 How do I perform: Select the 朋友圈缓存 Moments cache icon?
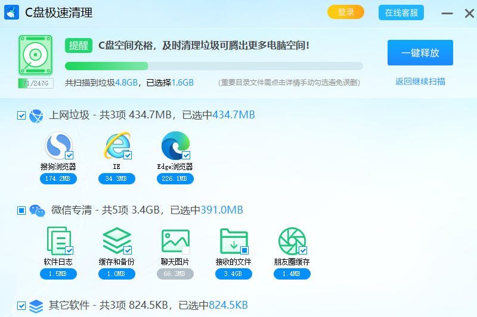pyautogui.click(x=292, y=241)
